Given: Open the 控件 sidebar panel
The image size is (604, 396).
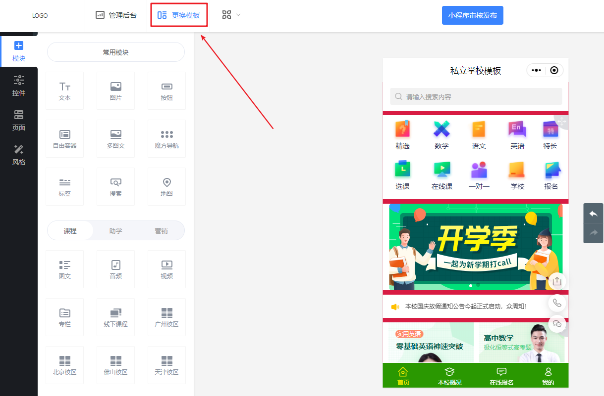Looking at the screenshot, I should pyautogui.click(x=19, y=86).
